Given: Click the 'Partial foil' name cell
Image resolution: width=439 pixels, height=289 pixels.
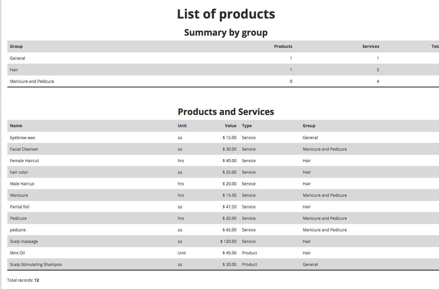Looking at the screenshot, I should [x=20, y=207].
